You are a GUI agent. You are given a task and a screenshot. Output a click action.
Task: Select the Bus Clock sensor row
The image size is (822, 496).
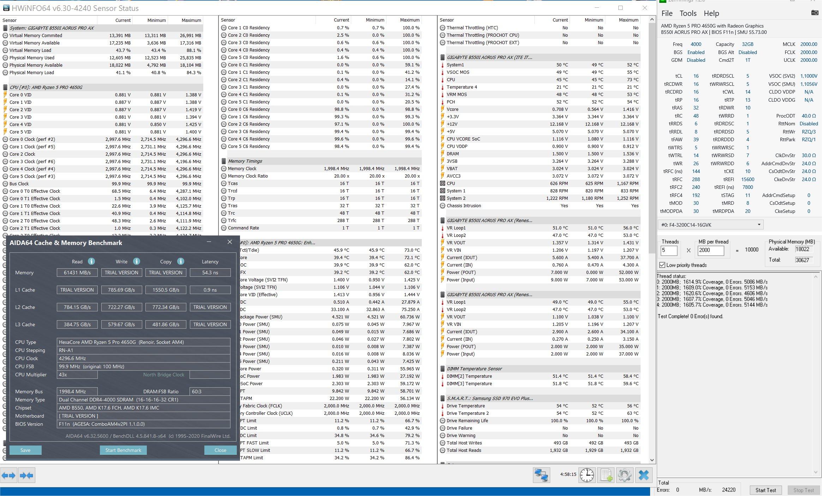[x=102, y=184]
